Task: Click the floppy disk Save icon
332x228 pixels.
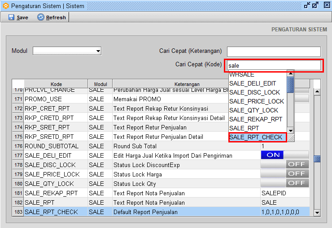Action: click(x=11, y=17)
